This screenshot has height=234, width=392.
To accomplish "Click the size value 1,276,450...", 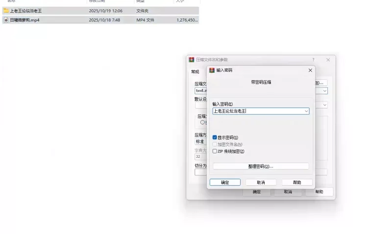I will tap(187, 20).
